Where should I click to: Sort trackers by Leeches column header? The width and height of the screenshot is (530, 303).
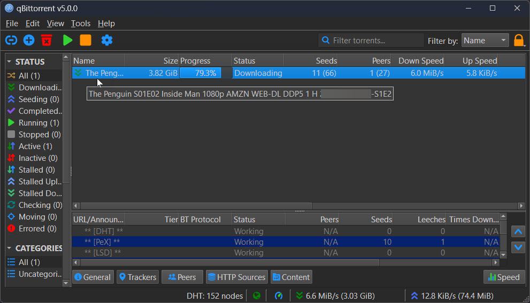(x=419, y=220)
